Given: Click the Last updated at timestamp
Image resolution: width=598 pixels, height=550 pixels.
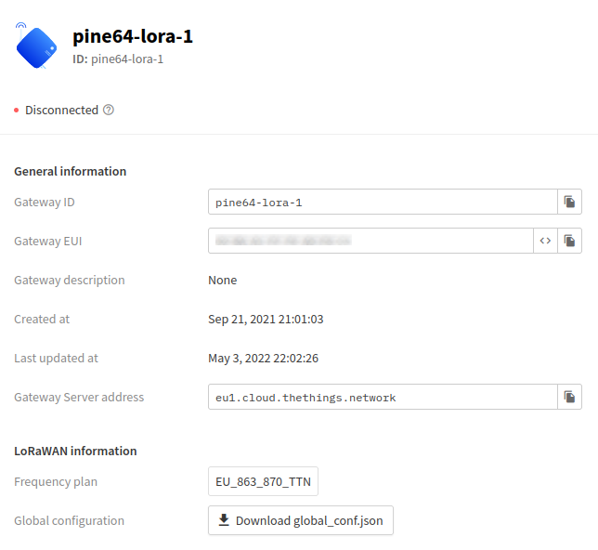Looking at the screenshot, I should click(x=263, y=358).
